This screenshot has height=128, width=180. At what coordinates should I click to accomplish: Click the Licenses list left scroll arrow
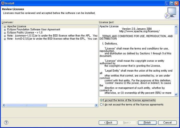click(4, 105)
